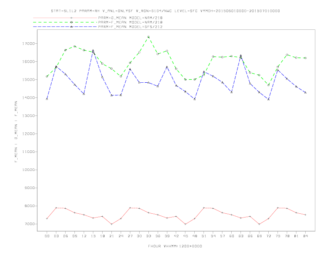Click the x-axis tick label 00

coord(47,236)
